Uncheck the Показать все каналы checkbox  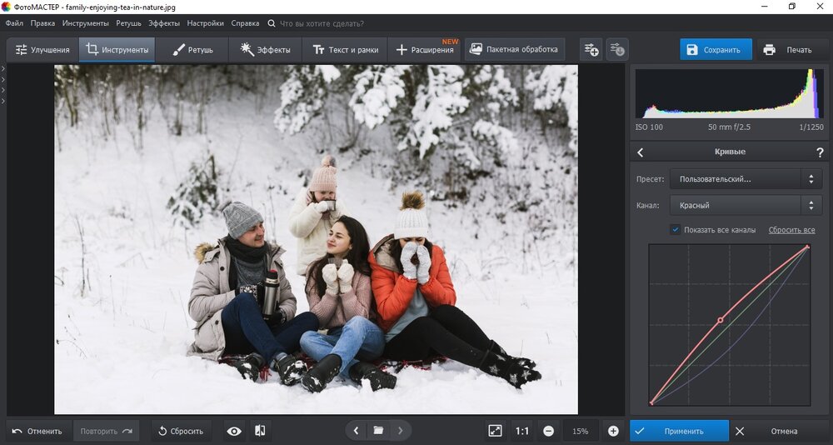tap(676, 230)
